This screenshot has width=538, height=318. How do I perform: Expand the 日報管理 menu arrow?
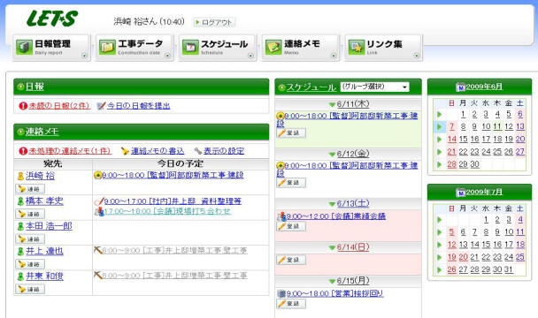[84, 56]
